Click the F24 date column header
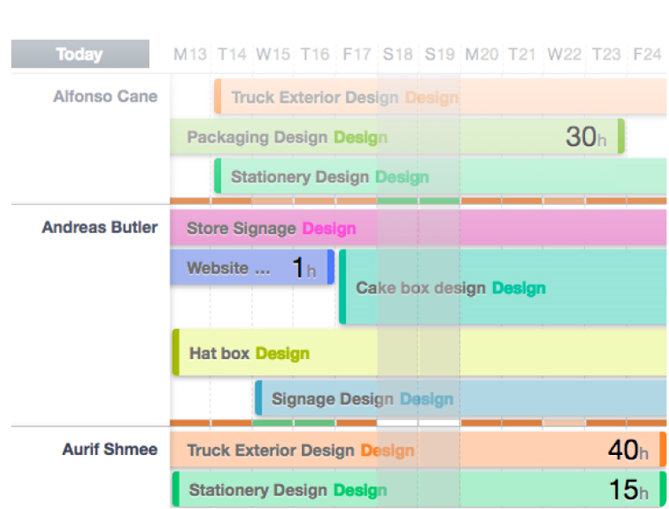Screen dimensions: 669x509 pyautogui.click(x=647, y=54)
